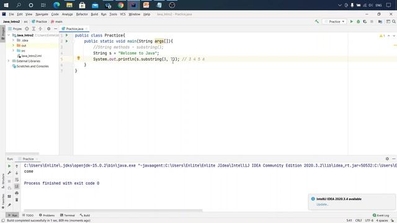Open the Refactor menu
The image size is (397, 223).
(82, 14)
